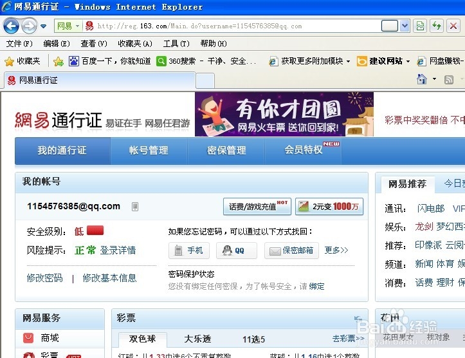Image resolution: width=465 pixels, height=358 pixels.
Task: Click the 绑定 link for password protection
Action: [316, 287]
